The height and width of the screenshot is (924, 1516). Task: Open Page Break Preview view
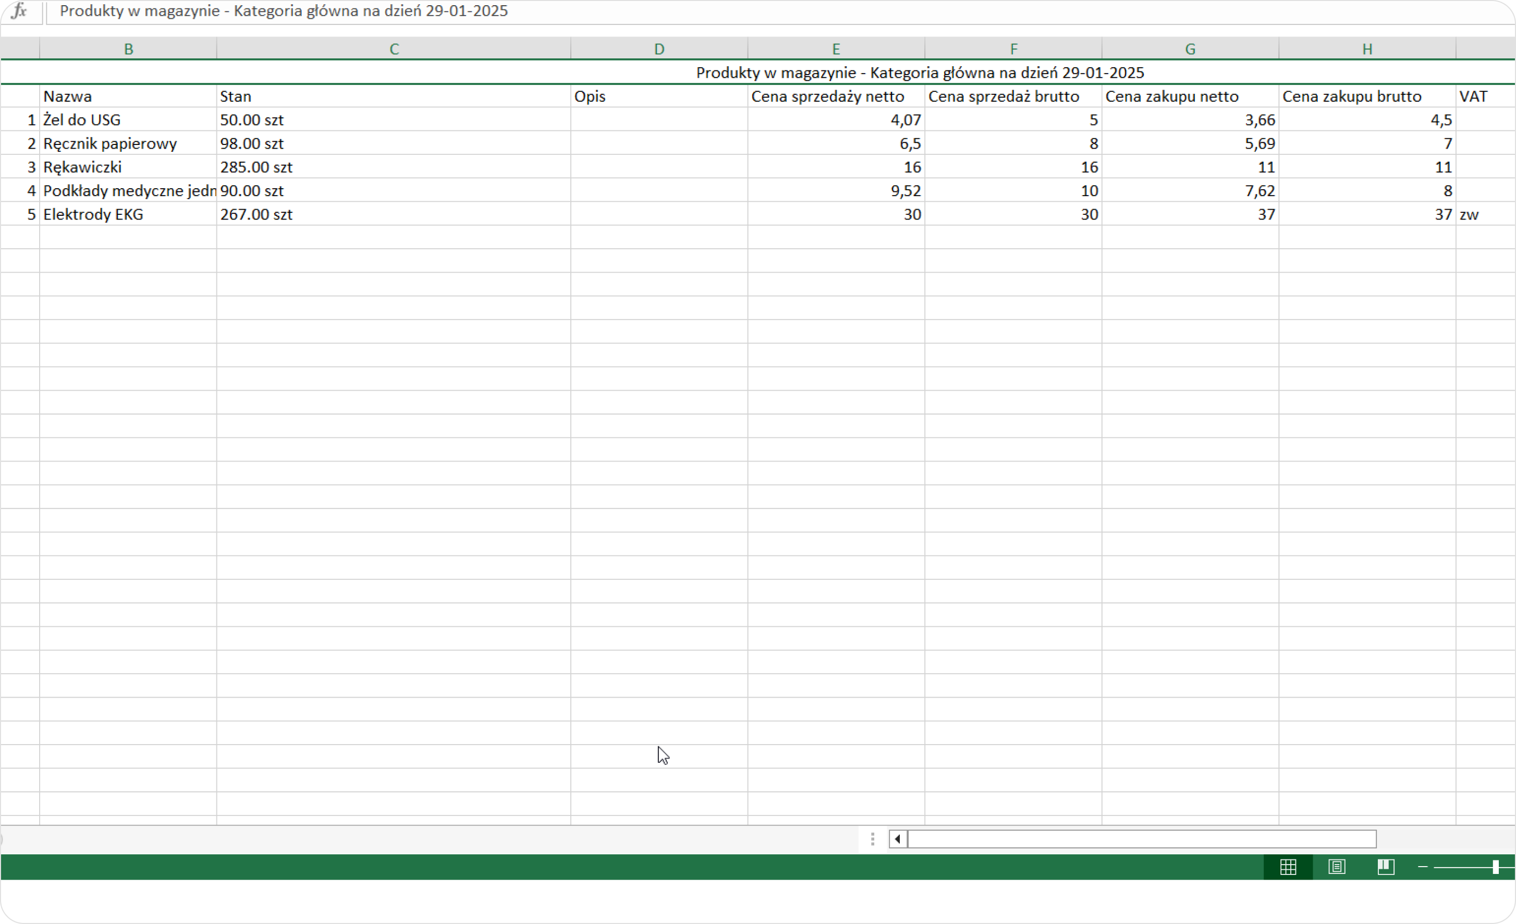1386,867
